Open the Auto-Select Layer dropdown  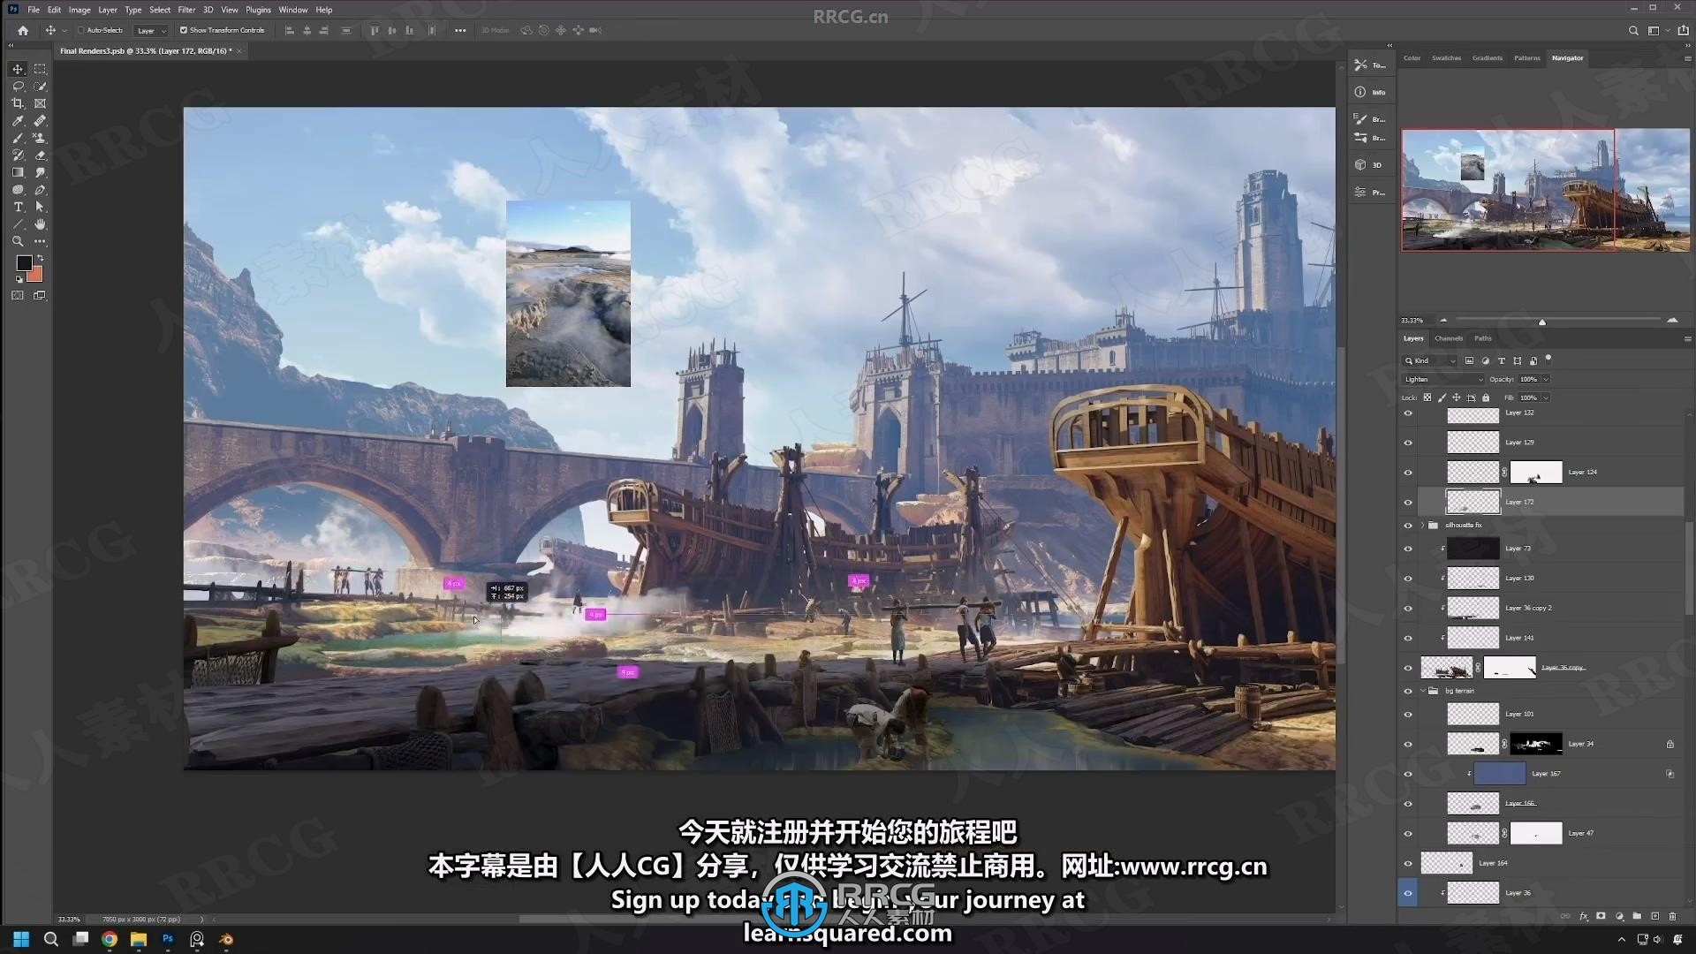pos(150,30)
